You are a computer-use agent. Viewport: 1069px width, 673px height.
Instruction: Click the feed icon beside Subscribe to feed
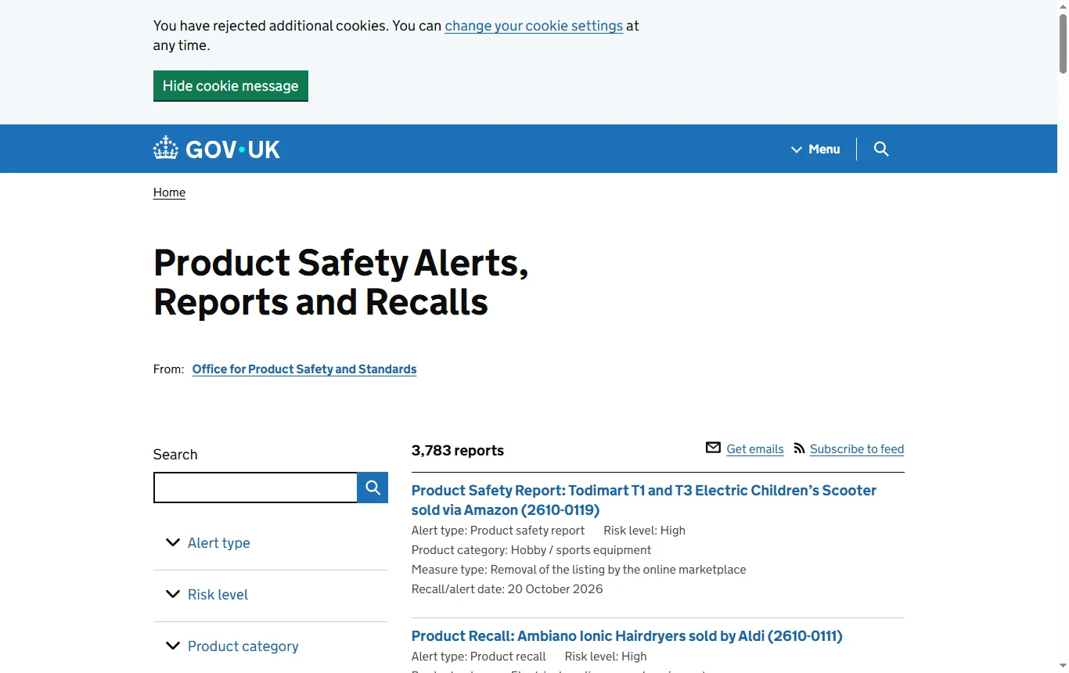click(799, 448)
